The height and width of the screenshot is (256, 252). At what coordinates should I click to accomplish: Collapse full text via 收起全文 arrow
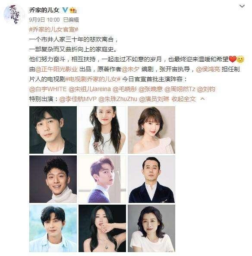[202, 98]
